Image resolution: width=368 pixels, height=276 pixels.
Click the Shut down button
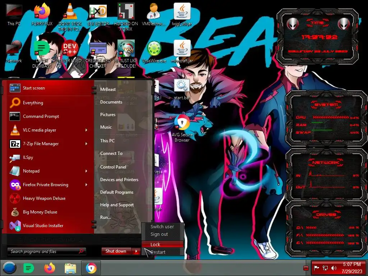[117, 251]
